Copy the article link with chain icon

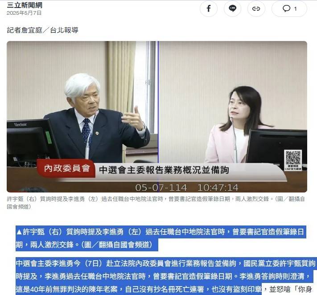click(x=256, y=8)
